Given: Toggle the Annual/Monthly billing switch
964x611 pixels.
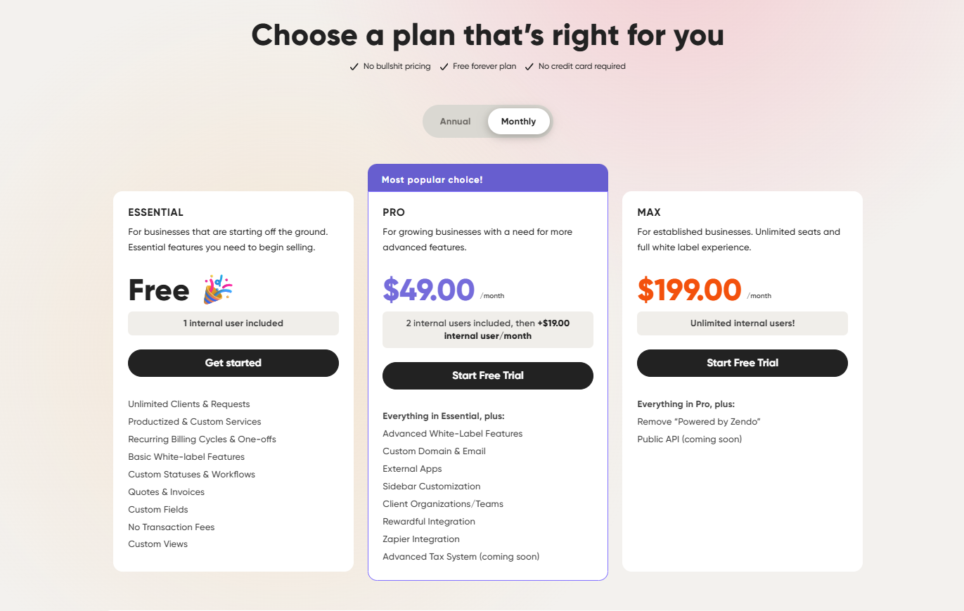Looking at the screenshot, I should [487, 121].
